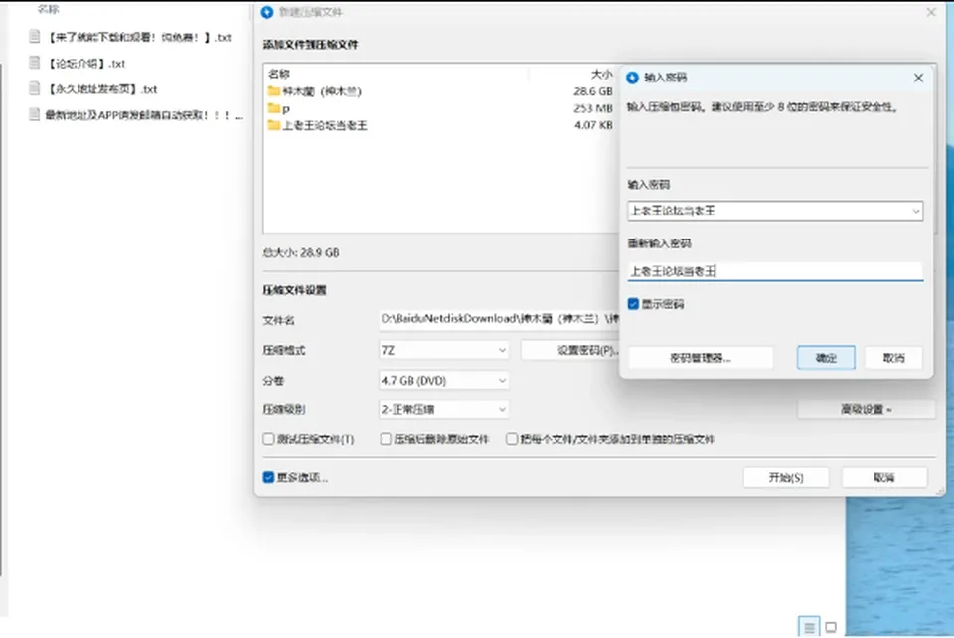The width and height of the screenshot is (954, 638).
Task: Click the 4.07 KB size value
Action: [x=593, y=125]
